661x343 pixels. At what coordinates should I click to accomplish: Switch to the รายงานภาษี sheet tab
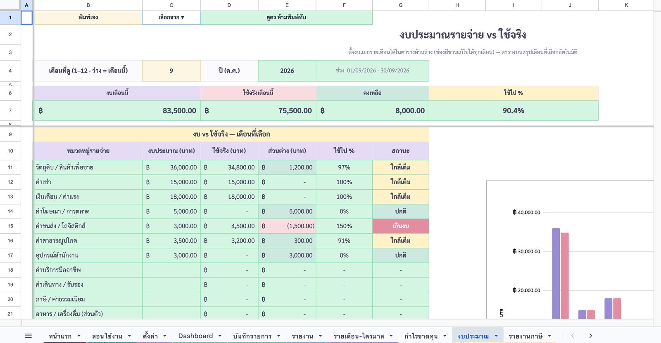coord(525,336)
